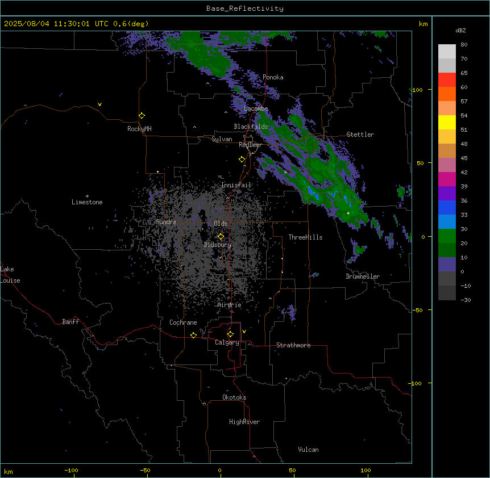Click the Sylvan city label
490x478 pixels.
click(x=222, y=139)
